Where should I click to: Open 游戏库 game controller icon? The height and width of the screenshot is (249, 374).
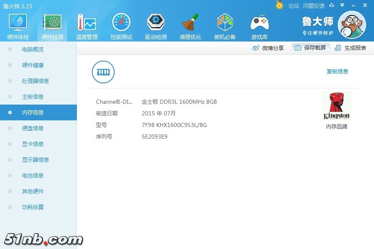259,26
